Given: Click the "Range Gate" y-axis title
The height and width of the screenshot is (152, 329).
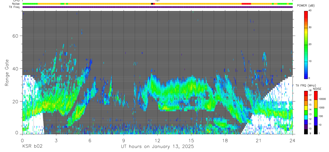Looking at the screenshot, I should coord(7,72).
